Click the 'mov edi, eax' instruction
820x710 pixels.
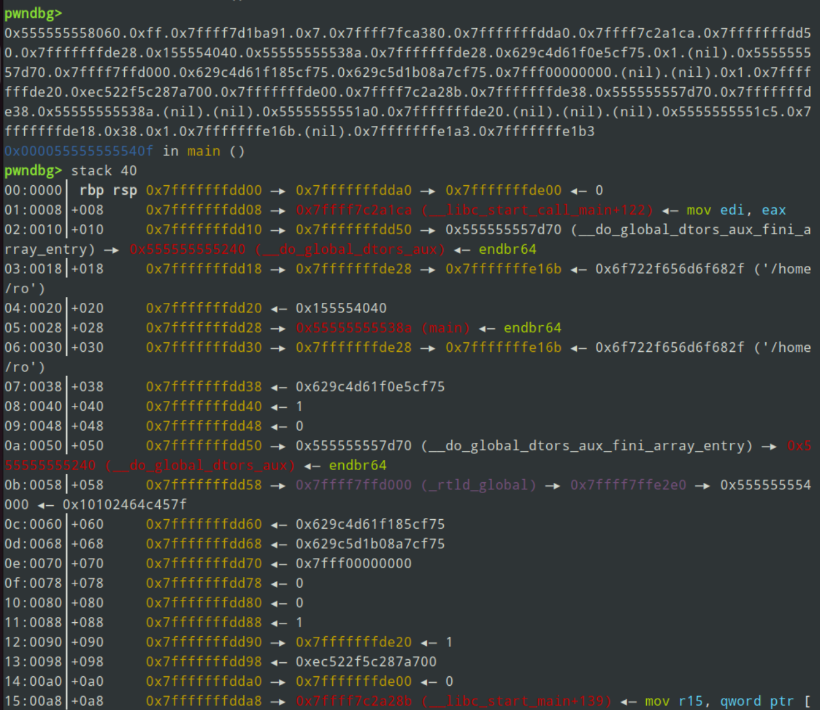click(x=736, y=210)
